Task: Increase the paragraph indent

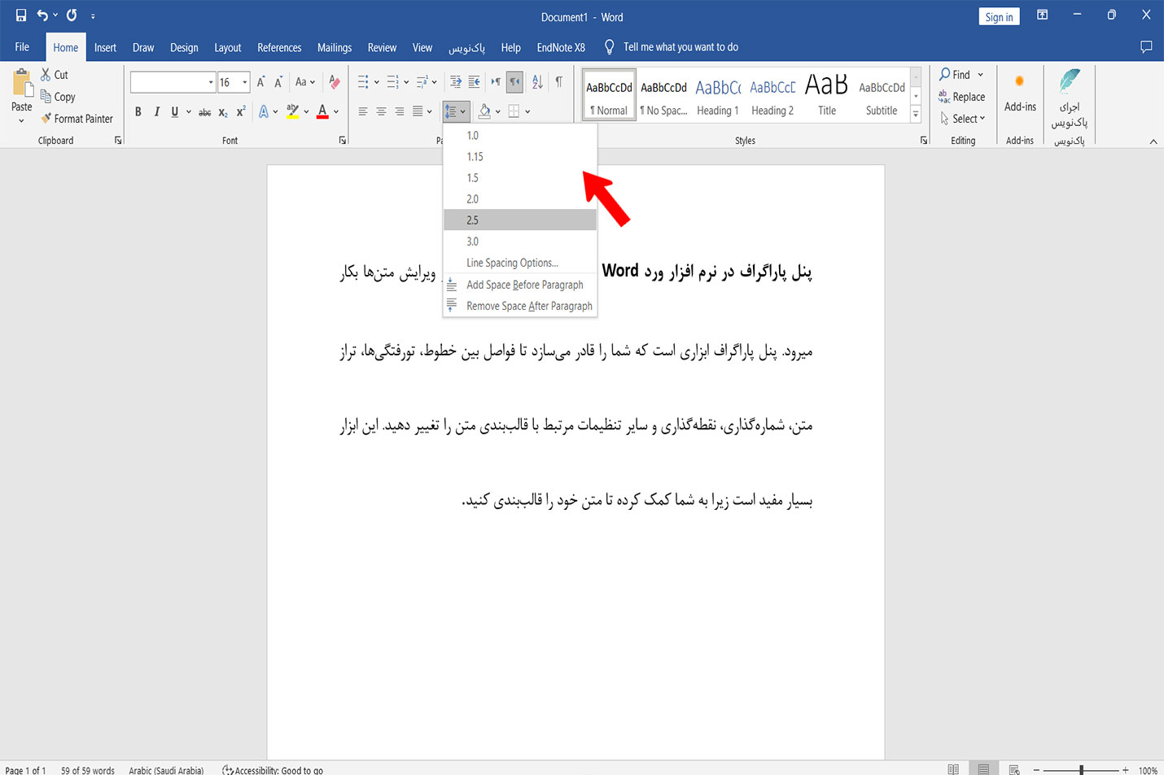Action: [474, 82]
